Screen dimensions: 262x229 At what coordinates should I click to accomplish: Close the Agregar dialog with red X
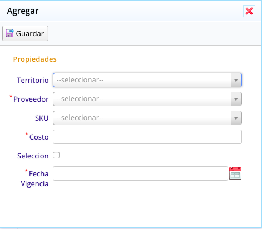pos(249,11)
